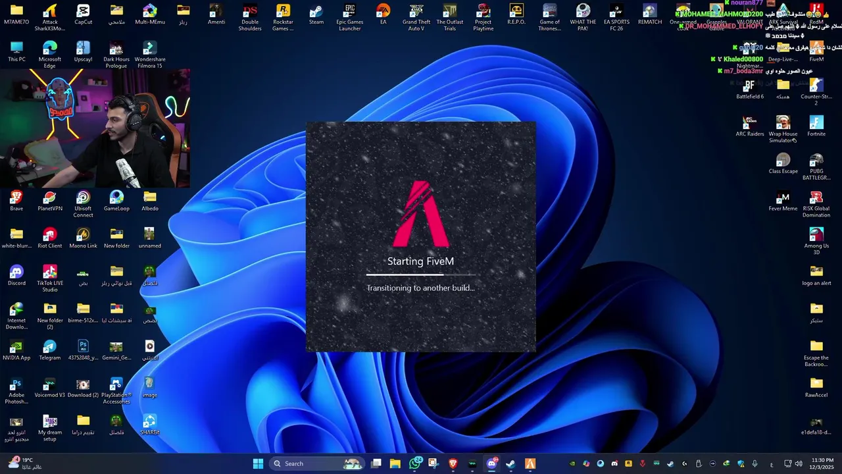Image resolution: width=842 pixels, height=474 pixels.
Task: Open the Albedo folder
Action: pos(150,201)
